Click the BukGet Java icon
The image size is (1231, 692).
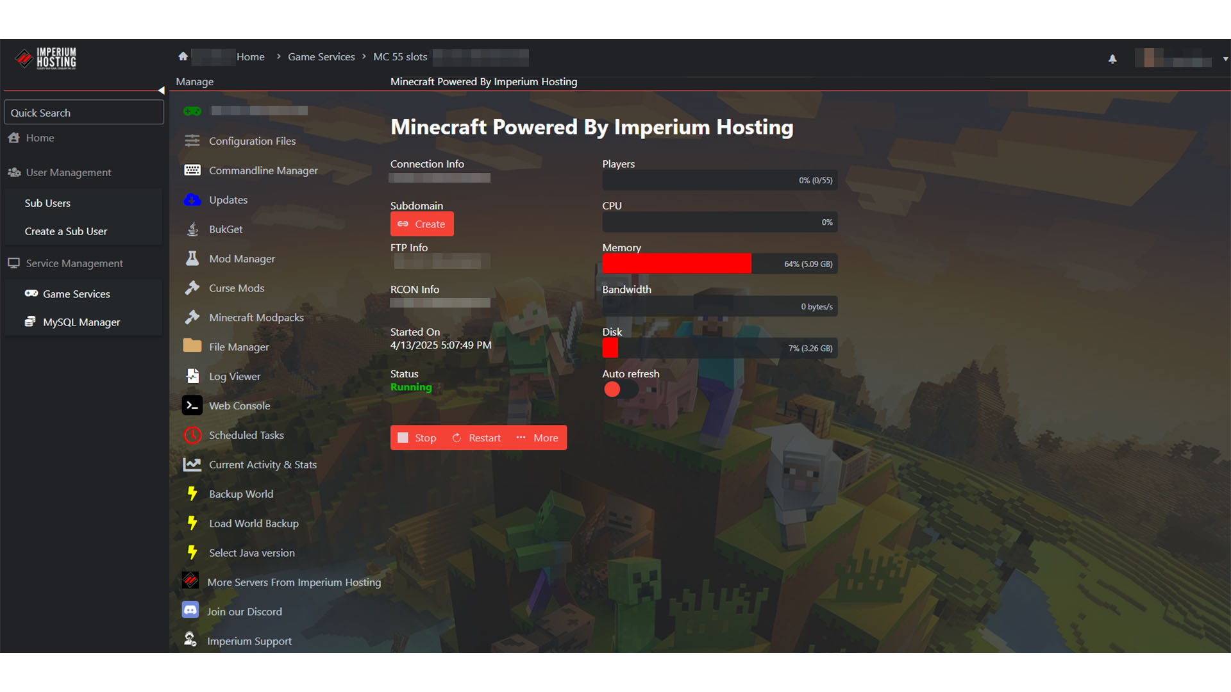192,229
